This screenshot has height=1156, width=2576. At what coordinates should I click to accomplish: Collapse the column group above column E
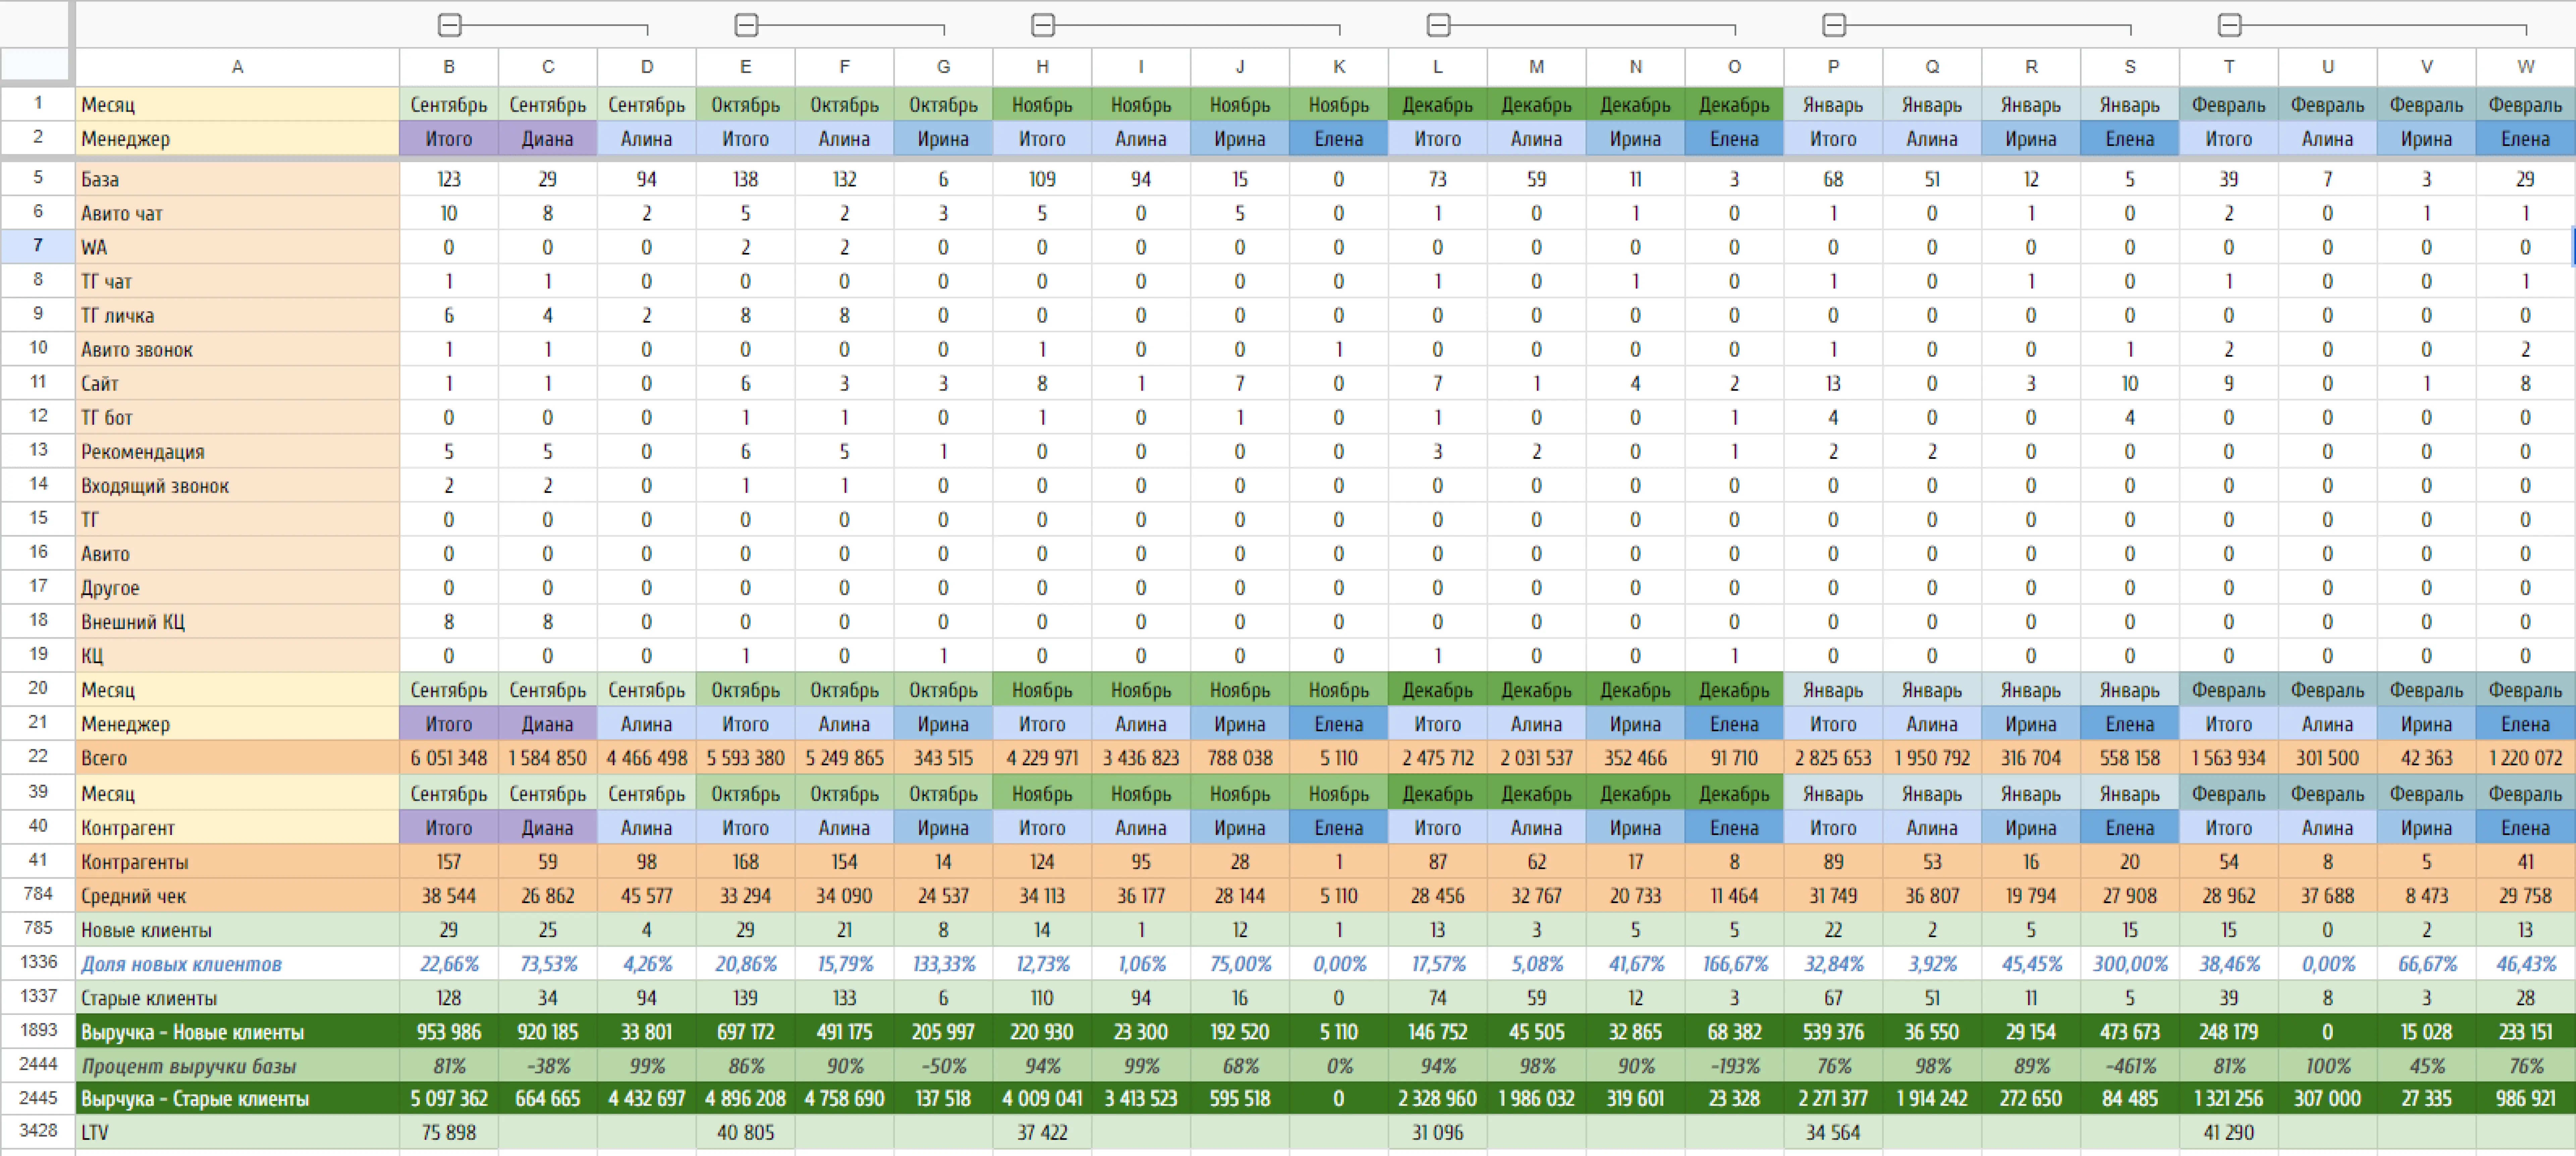(x=746, y=25)
